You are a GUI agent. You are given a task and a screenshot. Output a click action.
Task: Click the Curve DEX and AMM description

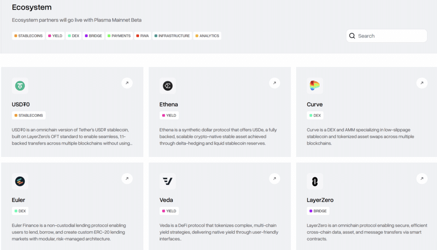click(360, 137)
